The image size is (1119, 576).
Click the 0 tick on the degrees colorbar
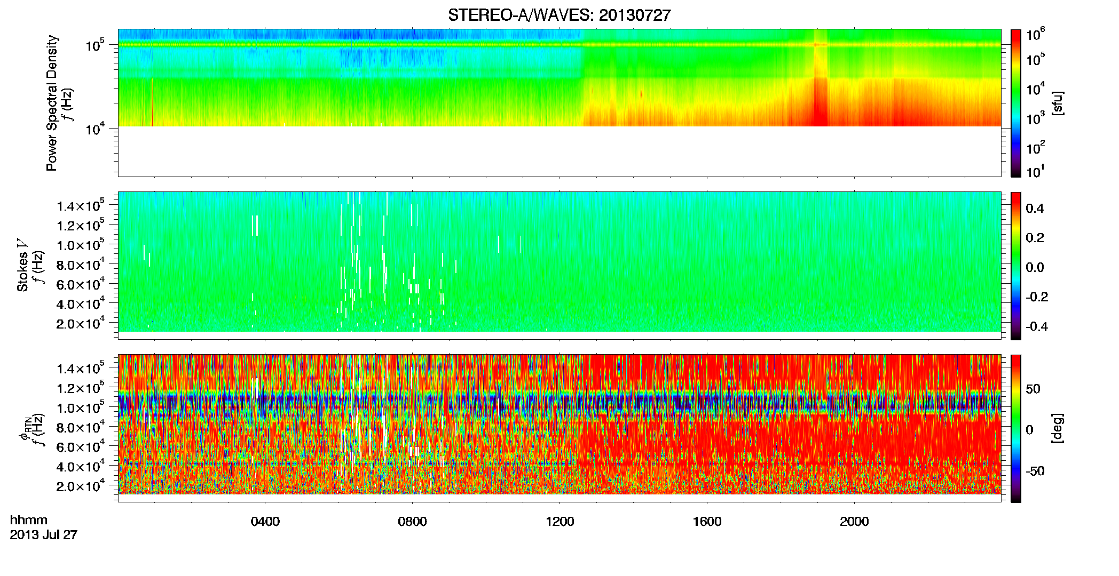click(1029, 430)
